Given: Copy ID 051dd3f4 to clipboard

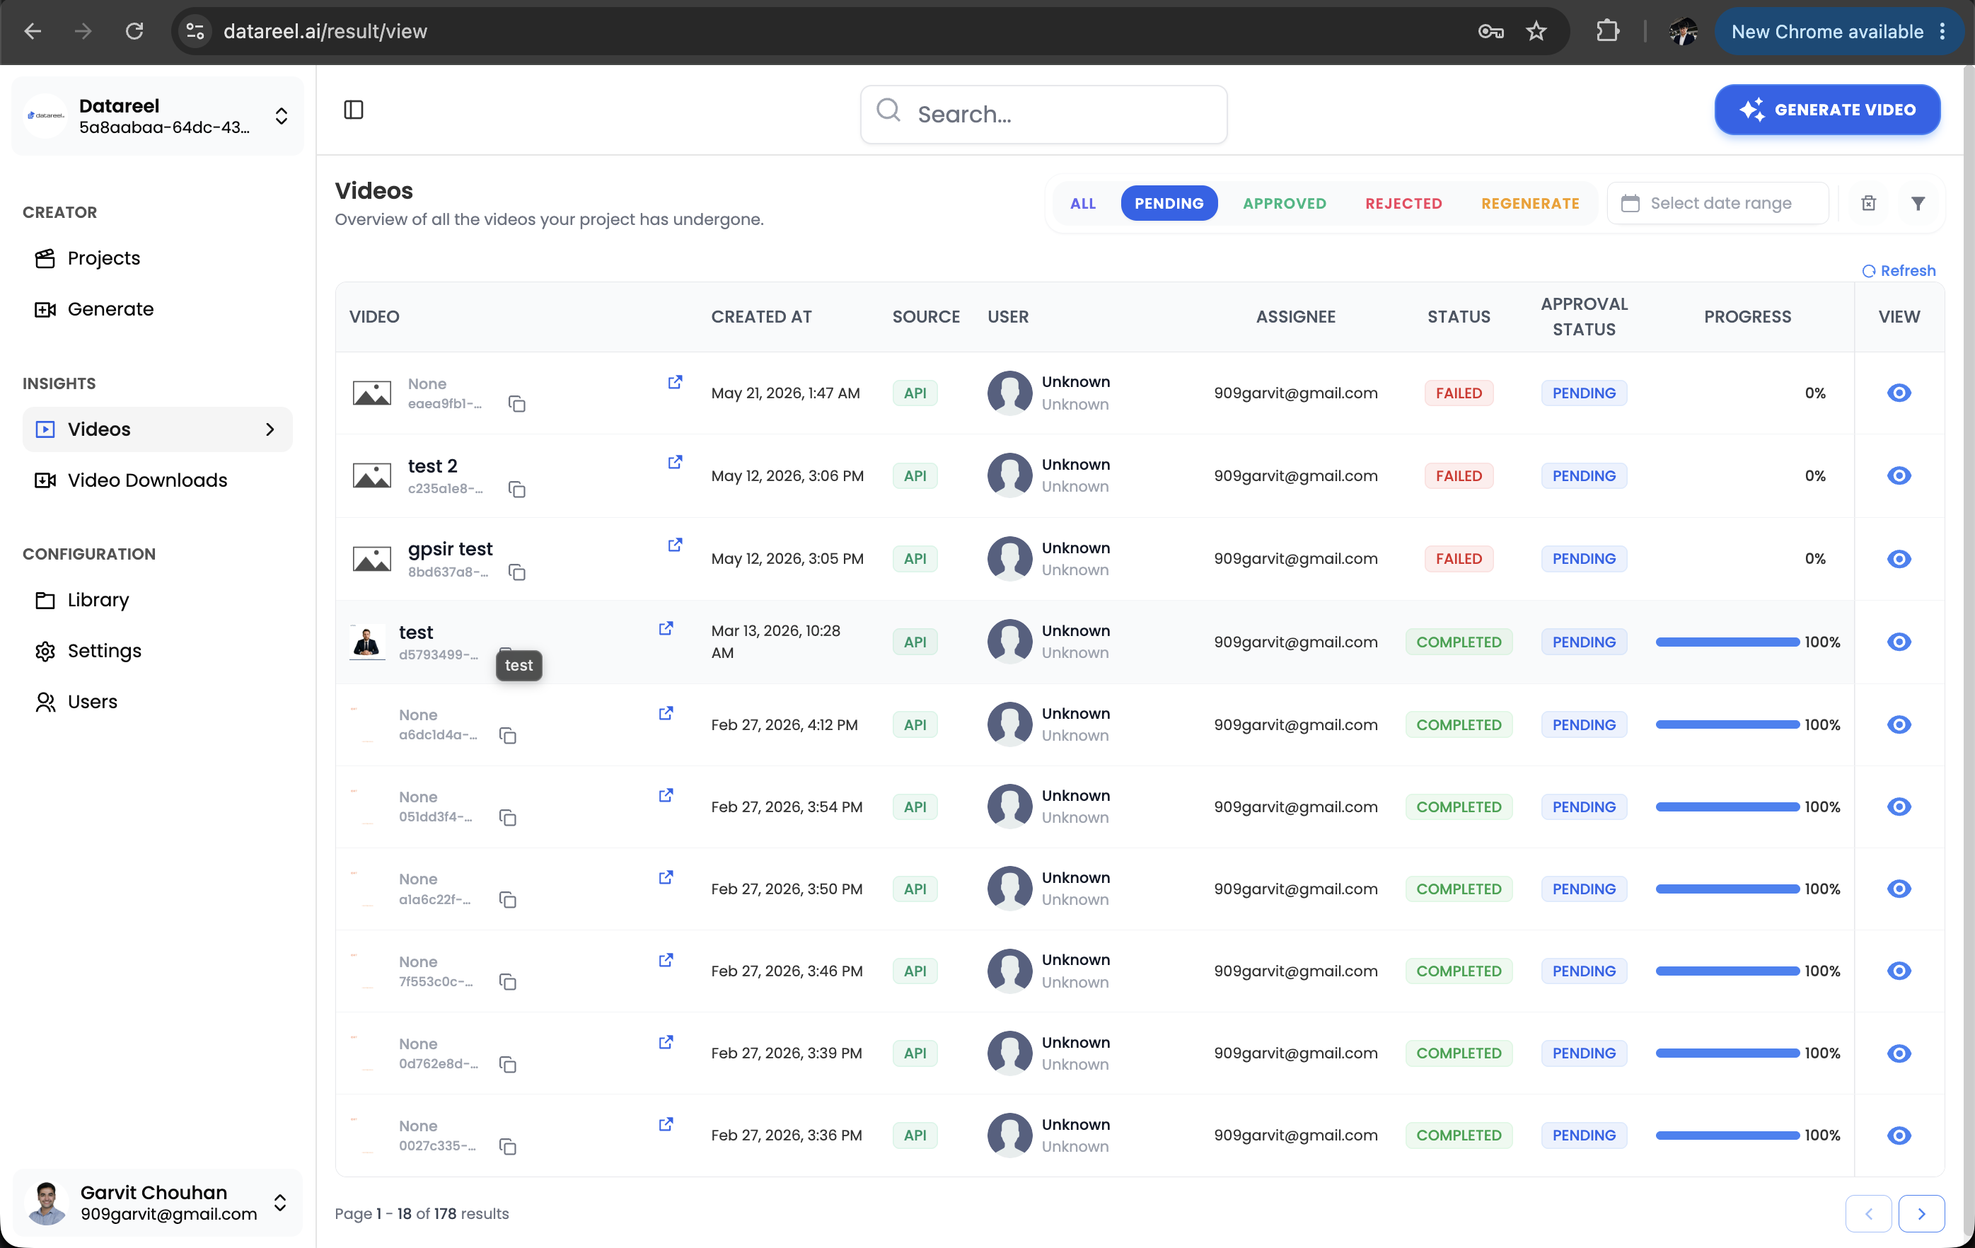Looking at the screenshot, I should (x=508, y=817).
